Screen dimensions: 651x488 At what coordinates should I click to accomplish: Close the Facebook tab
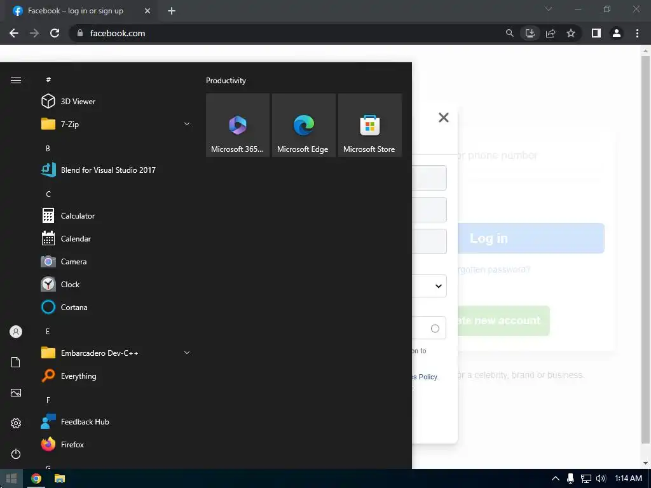[147, 11]
